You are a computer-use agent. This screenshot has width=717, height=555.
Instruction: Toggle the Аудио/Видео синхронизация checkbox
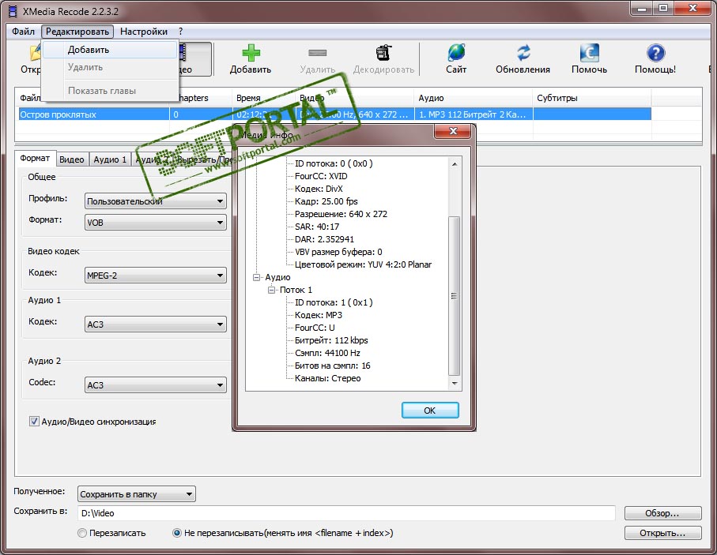point(34,421)
